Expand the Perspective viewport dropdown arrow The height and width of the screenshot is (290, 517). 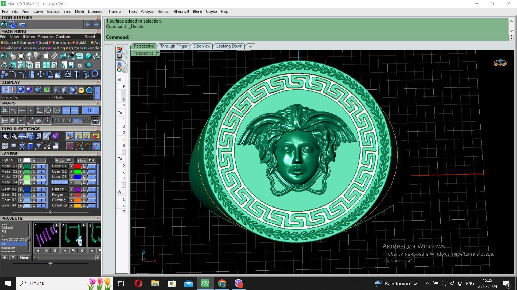158,53
